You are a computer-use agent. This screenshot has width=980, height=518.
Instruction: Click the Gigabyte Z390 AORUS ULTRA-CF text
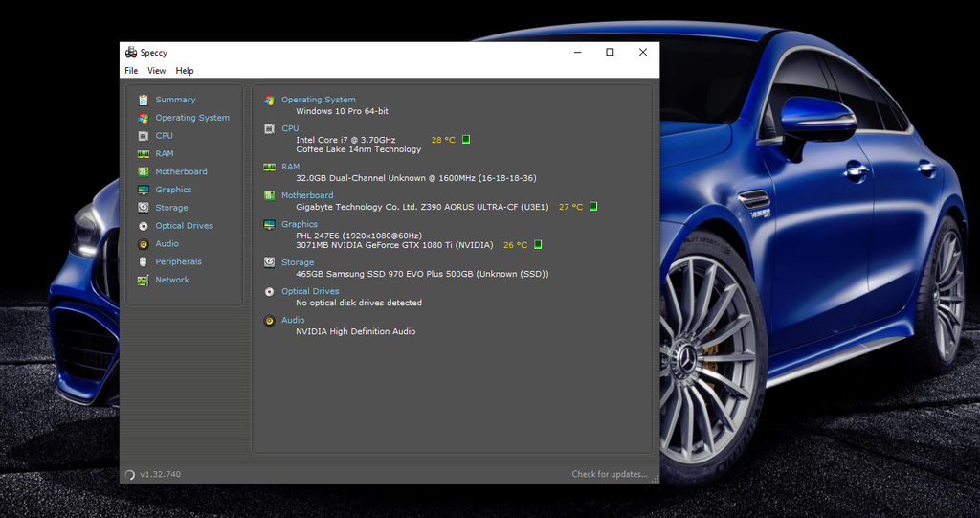(x=422, y=207)
